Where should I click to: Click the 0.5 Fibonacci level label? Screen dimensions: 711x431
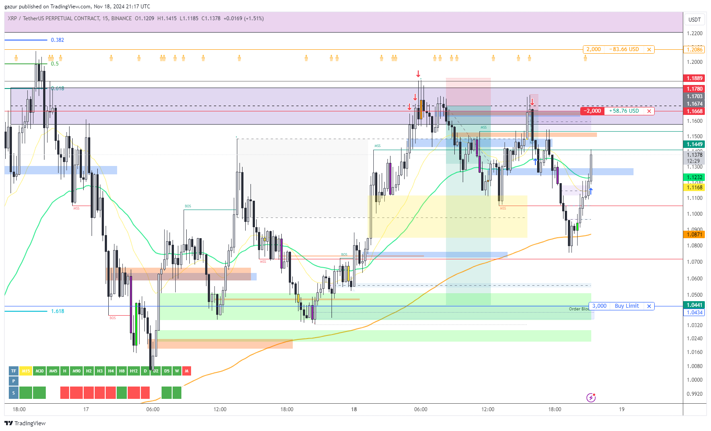(x=55, y=64)
